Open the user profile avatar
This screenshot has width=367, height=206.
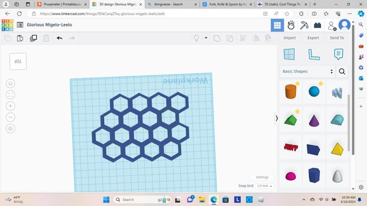click(345, 25)
